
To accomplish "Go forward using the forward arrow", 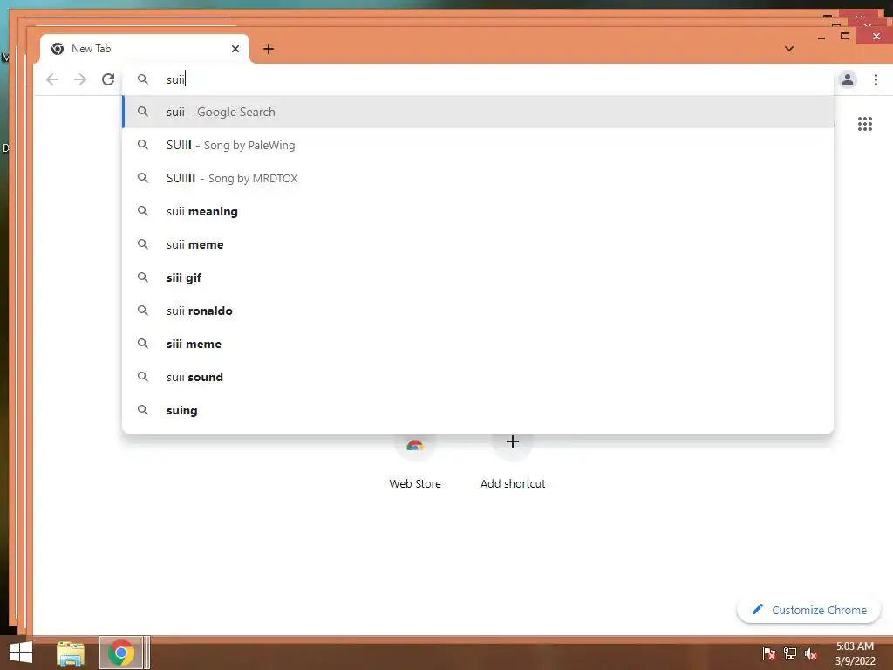I will click(x=80, y=79).
